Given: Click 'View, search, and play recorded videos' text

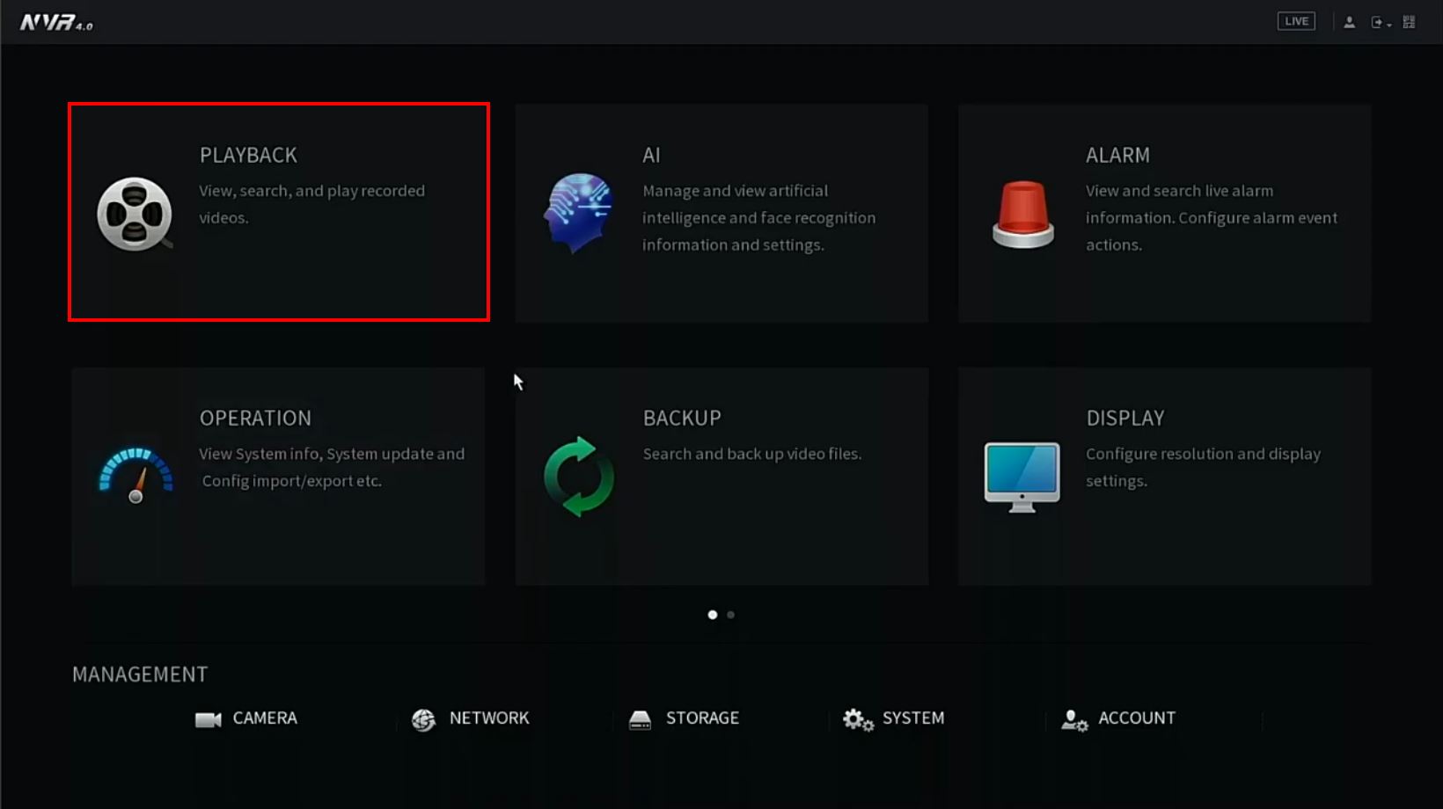Looking at the screenshot, I should (x=311, y=204).
